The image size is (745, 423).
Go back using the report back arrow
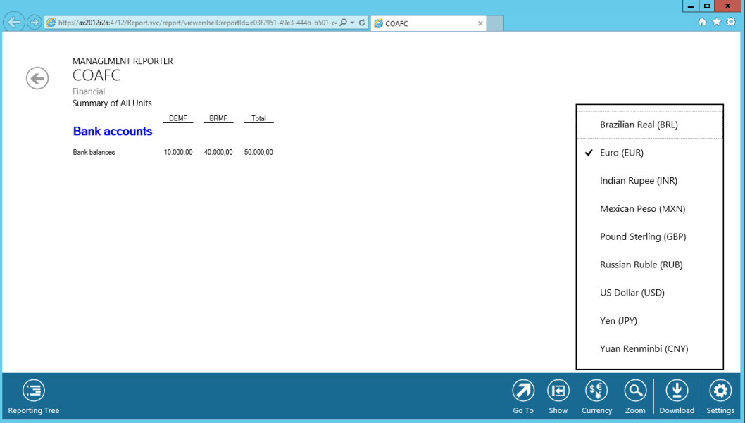37,78
